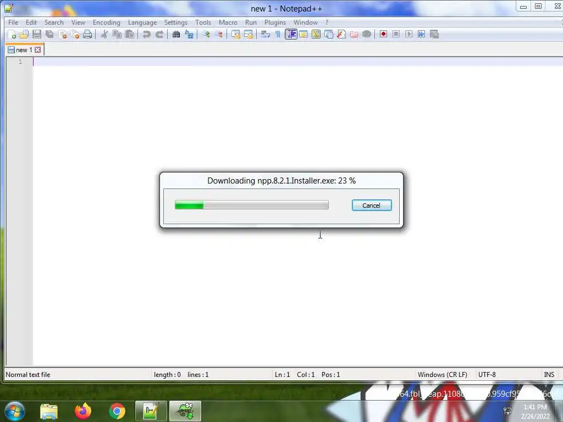
Task: Open the View menu
Action: click(78, 22)
